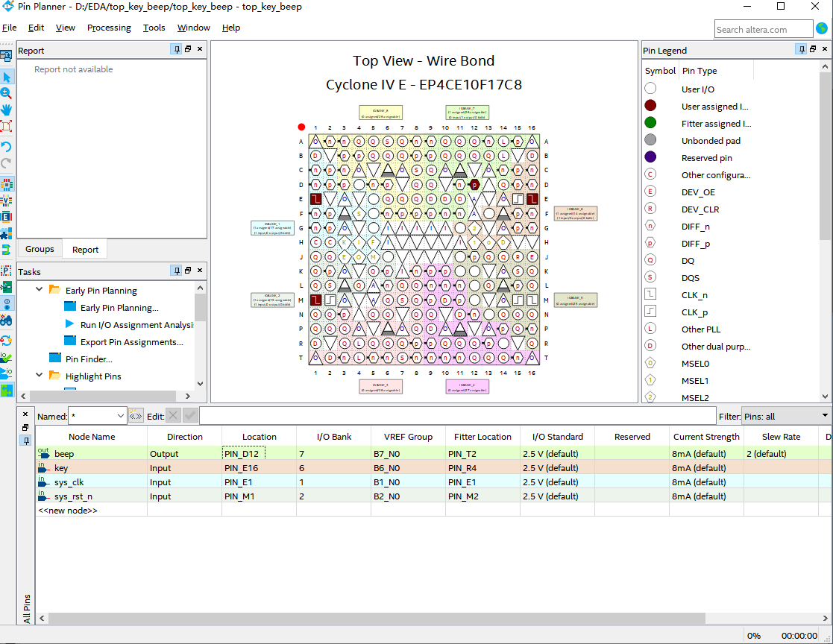Screen dimensions: 833x644
Task: Close the All Pins panel
Action: (25, 414)
